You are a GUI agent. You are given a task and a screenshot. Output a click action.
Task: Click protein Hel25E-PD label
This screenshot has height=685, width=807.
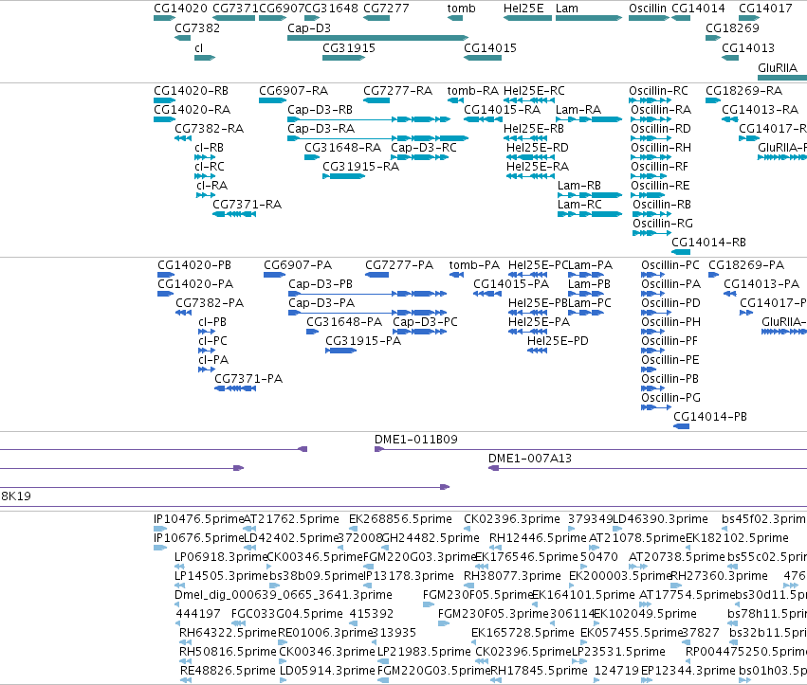tap(558, 341)
